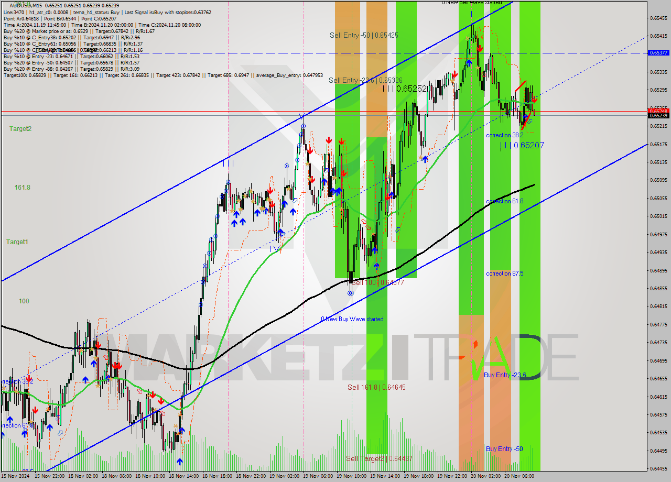Select the red horizontal price line
The image size is (671, 482).
324,111
